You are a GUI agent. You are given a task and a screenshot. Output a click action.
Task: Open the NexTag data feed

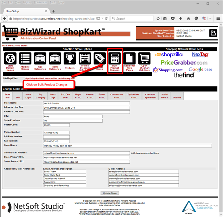point(200,55)
